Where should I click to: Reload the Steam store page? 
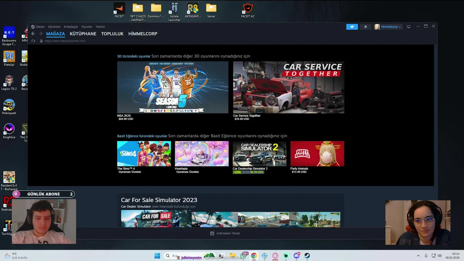click(33, 41)
